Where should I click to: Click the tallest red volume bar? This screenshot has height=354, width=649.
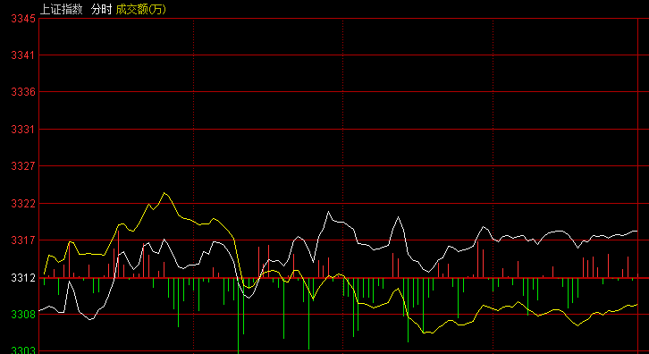coord(118,254)
